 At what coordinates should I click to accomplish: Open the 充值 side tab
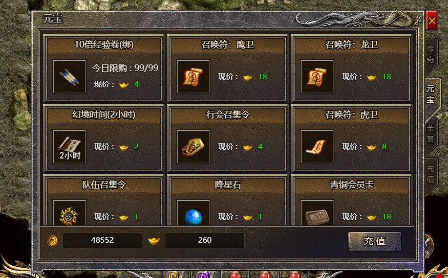pos(431,174)
